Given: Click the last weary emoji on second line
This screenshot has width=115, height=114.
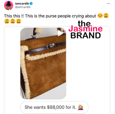Looking at the screenshot, I should [x=19, y=21].
